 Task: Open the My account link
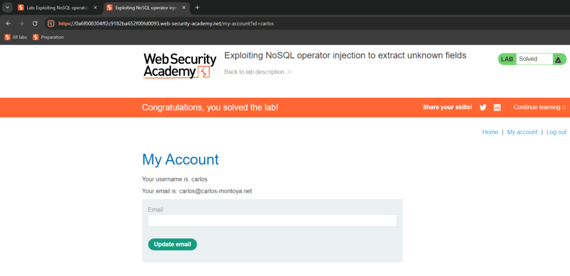pyautogui.click(x=522, y=132)
